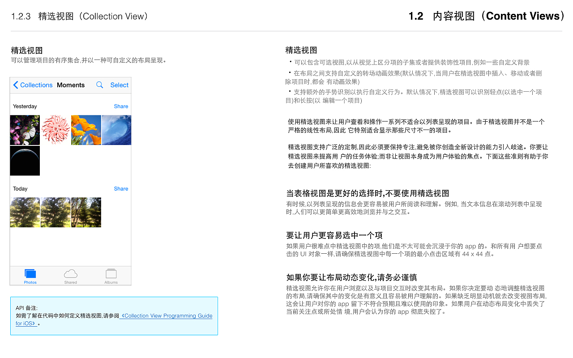This screenshot has height=358, width=573.
Task: Click the paragraph starting '有时候,以列表呈现的信息'
Action: (x=414, y=208)
